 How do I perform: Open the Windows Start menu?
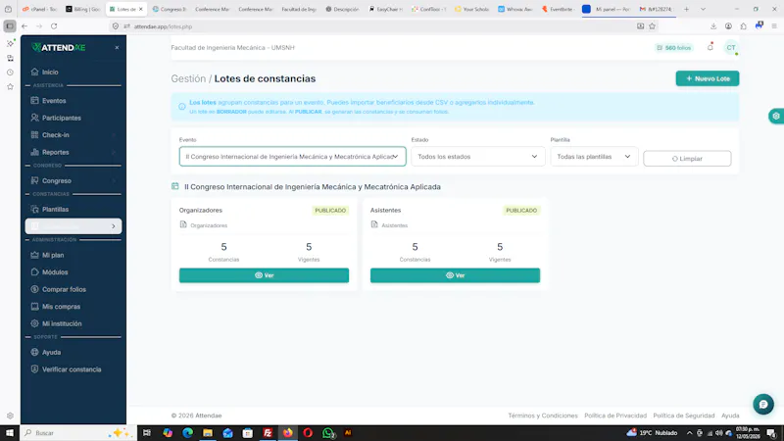click(x=10, y=433)
